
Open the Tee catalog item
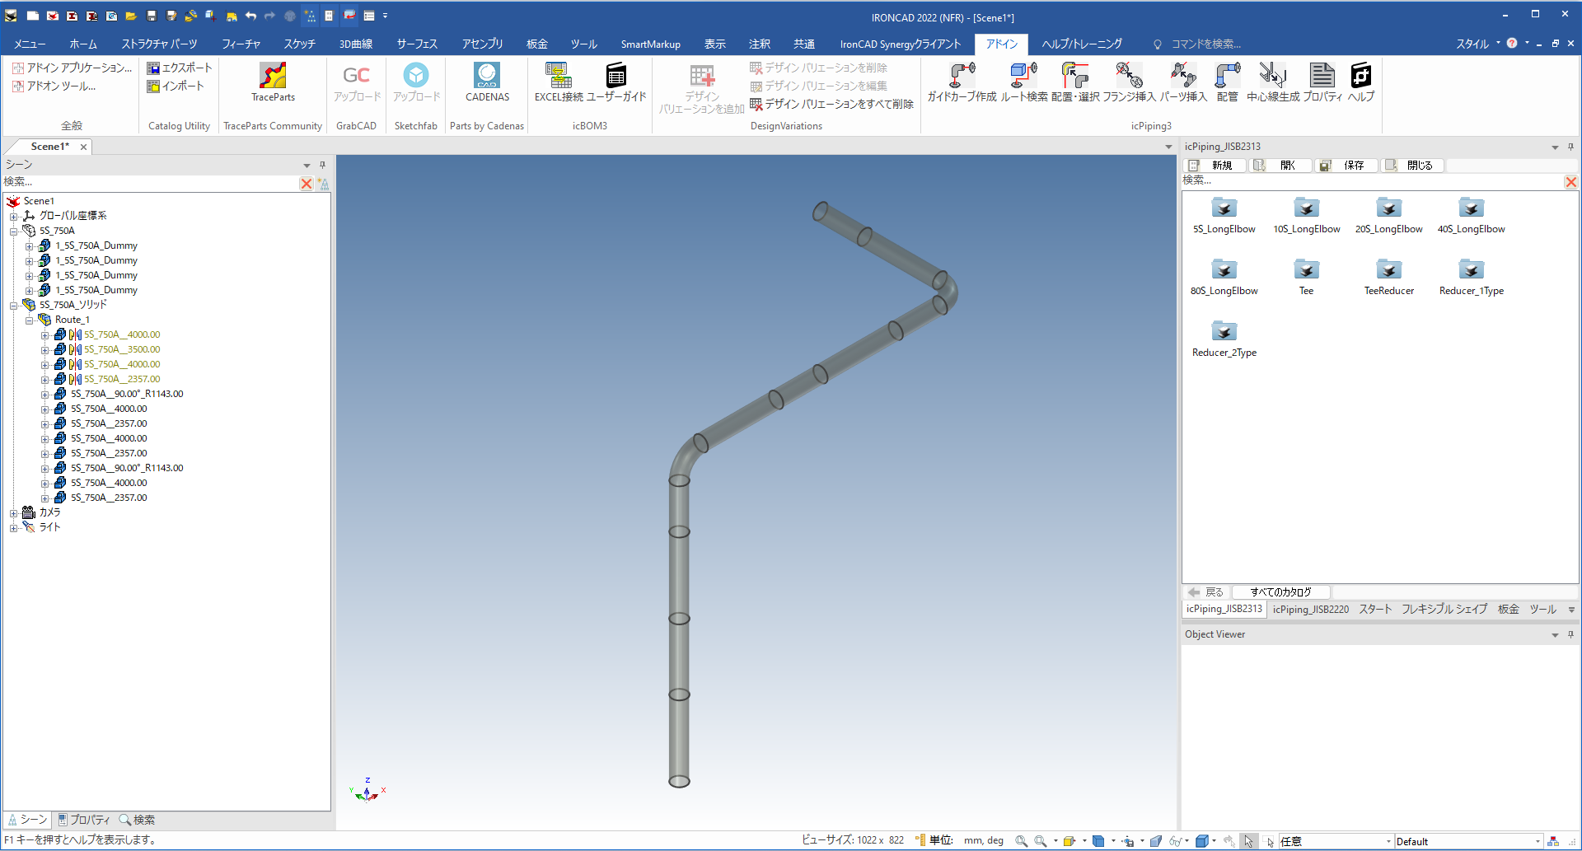click(1306, 271)
